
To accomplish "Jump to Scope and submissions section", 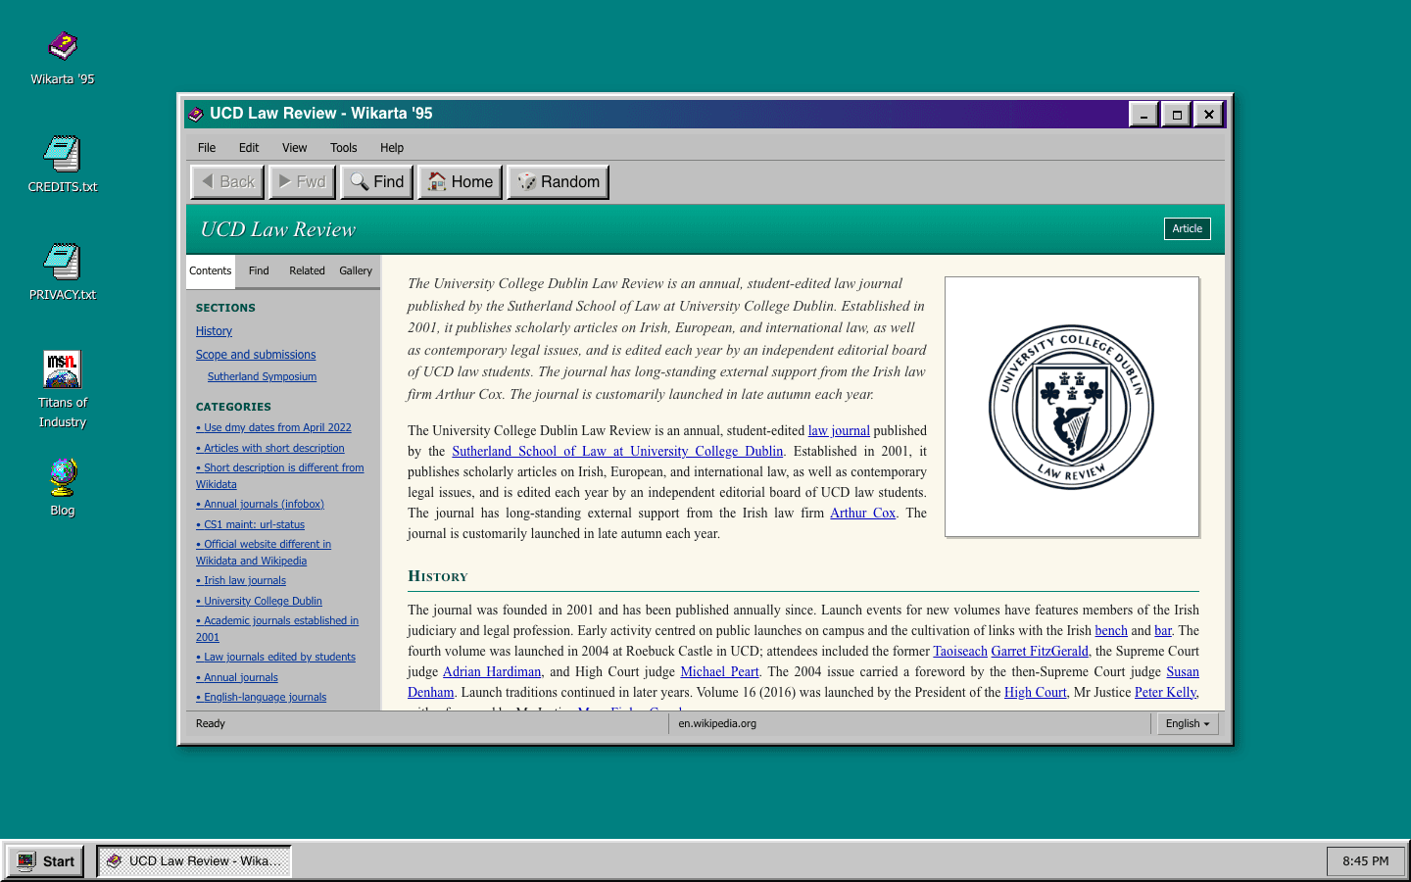I will coord(256,355).
